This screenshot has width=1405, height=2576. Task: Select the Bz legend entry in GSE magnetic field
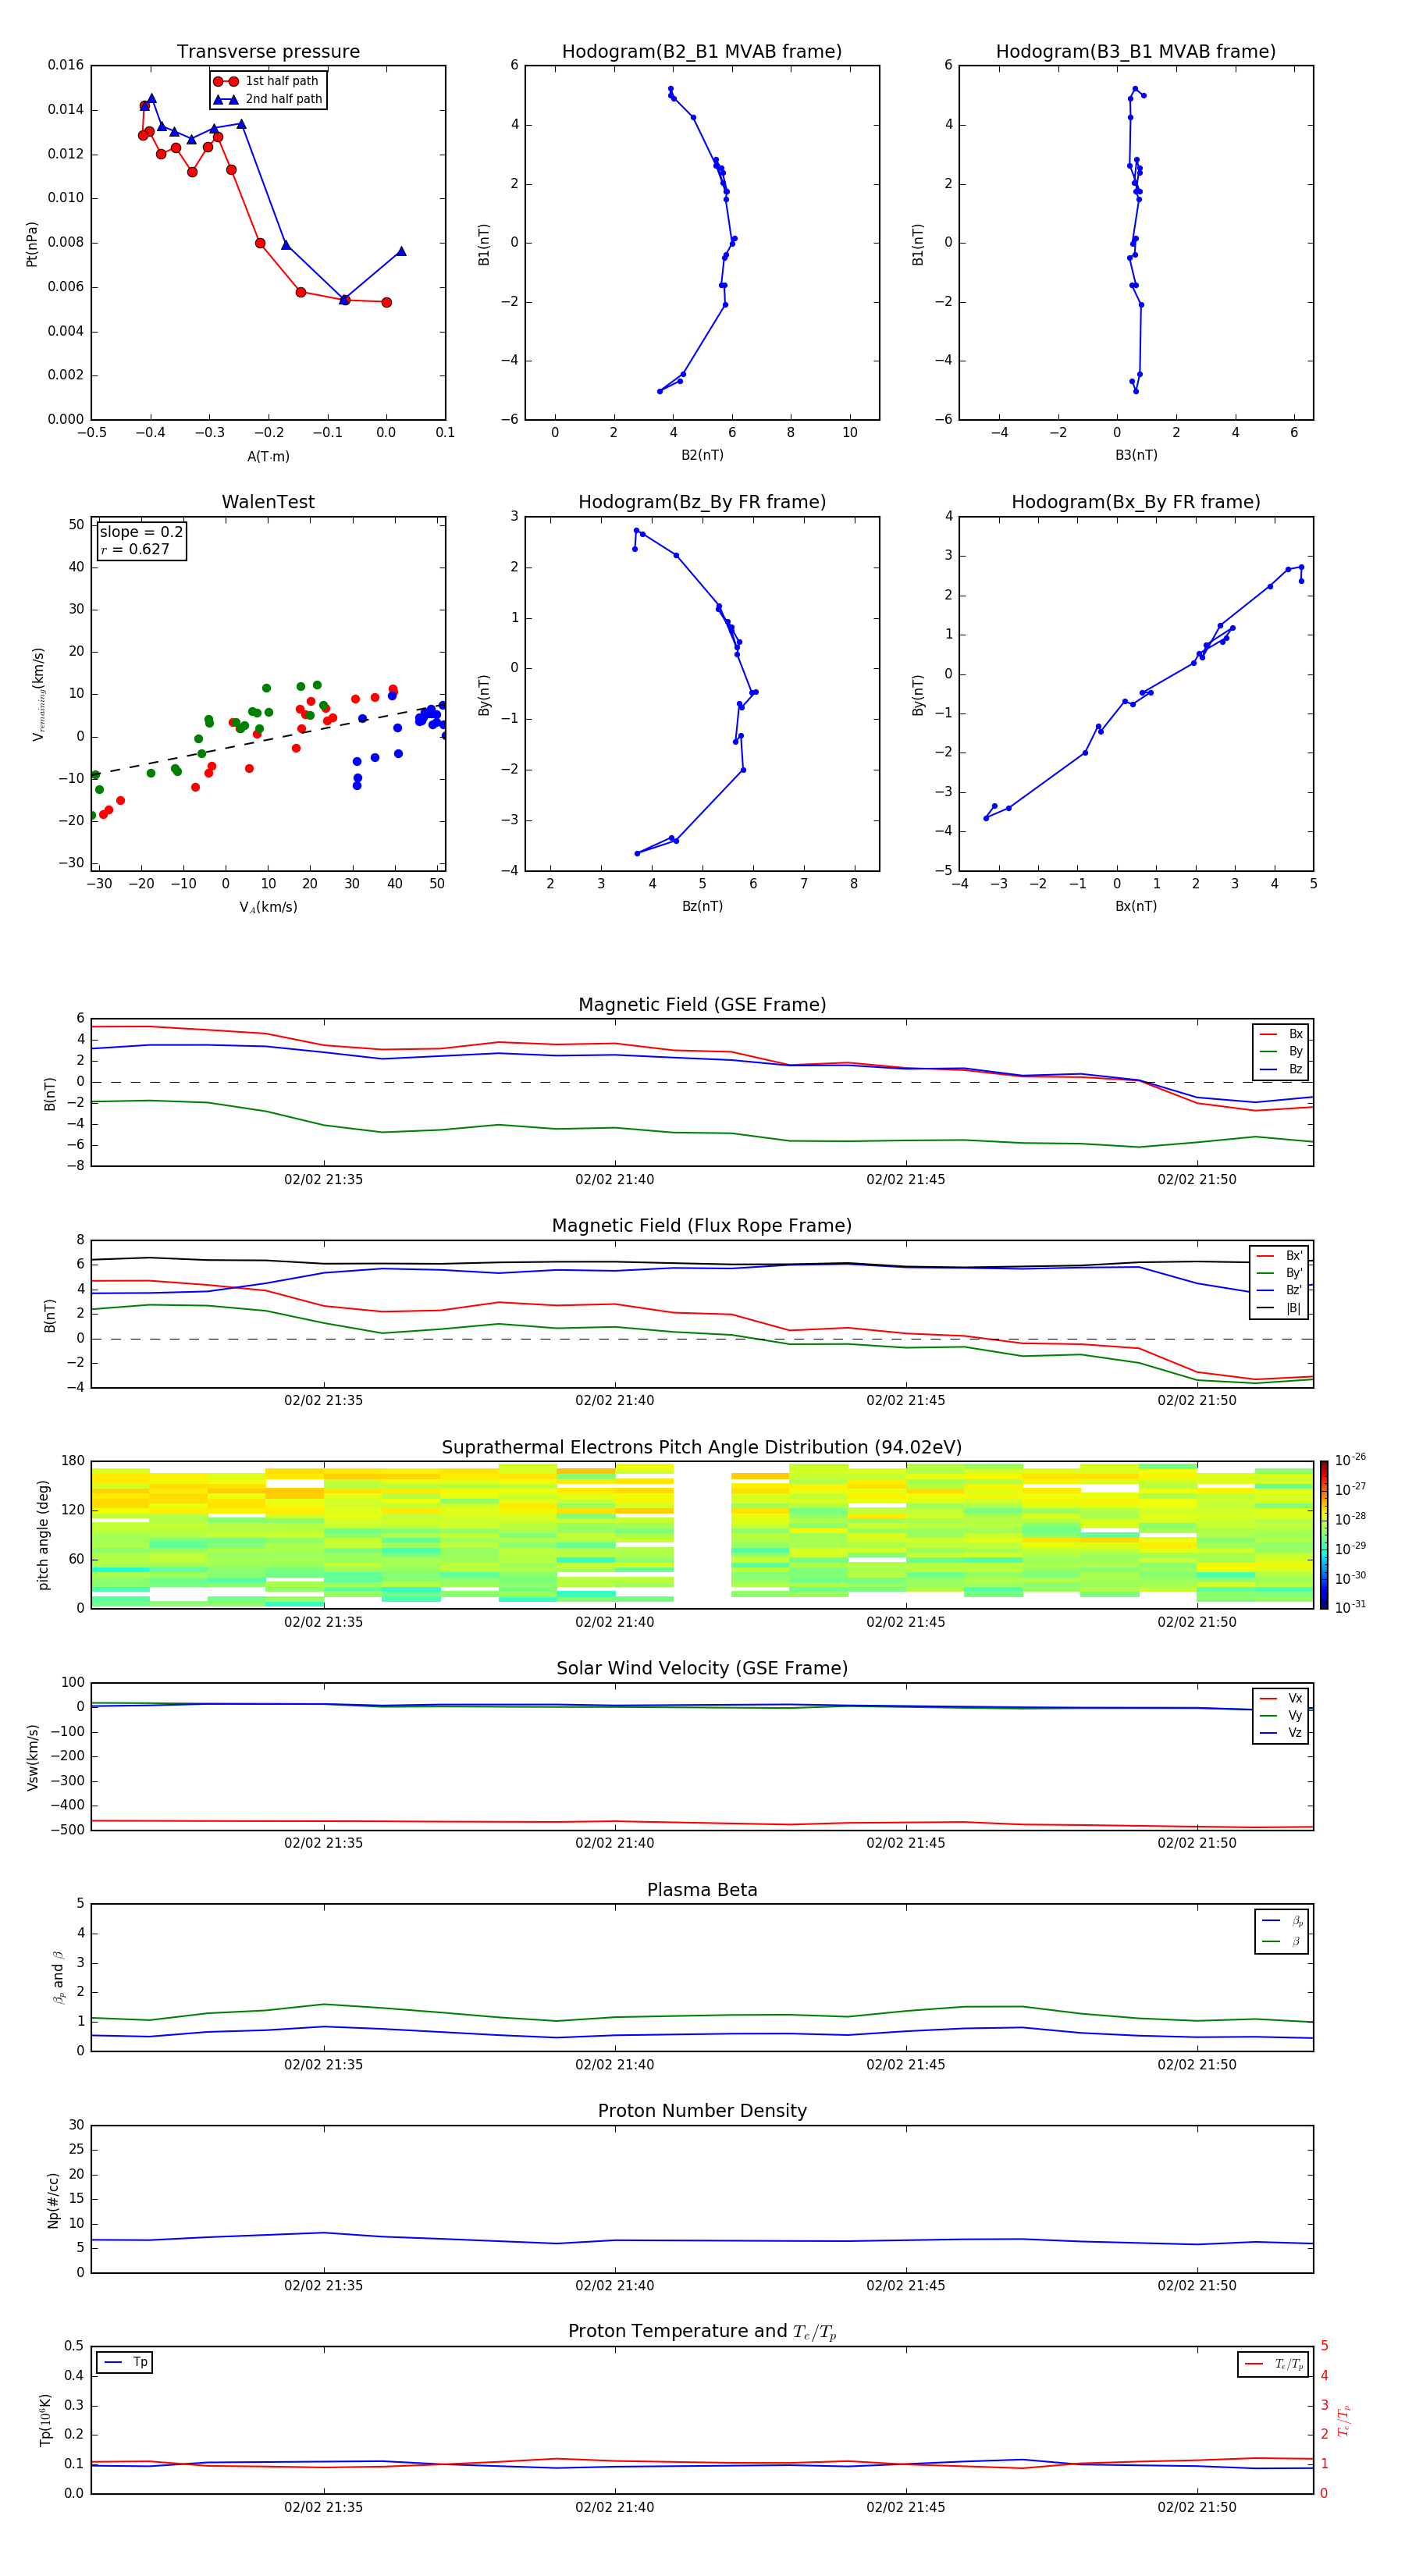pos(1281,1069)
